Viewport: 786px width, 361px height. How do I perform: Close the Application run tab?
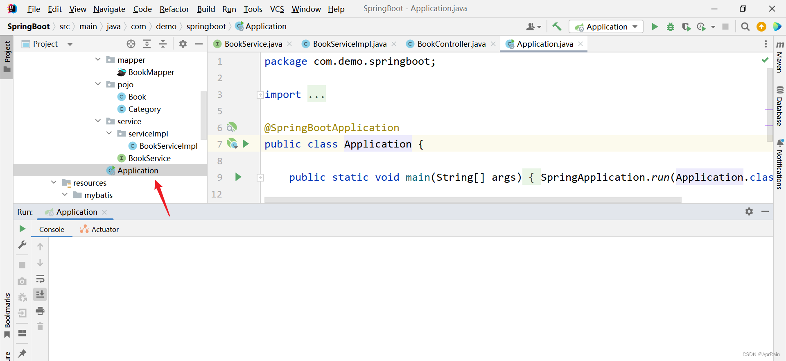pyautogui.click(x=104, y=212)
